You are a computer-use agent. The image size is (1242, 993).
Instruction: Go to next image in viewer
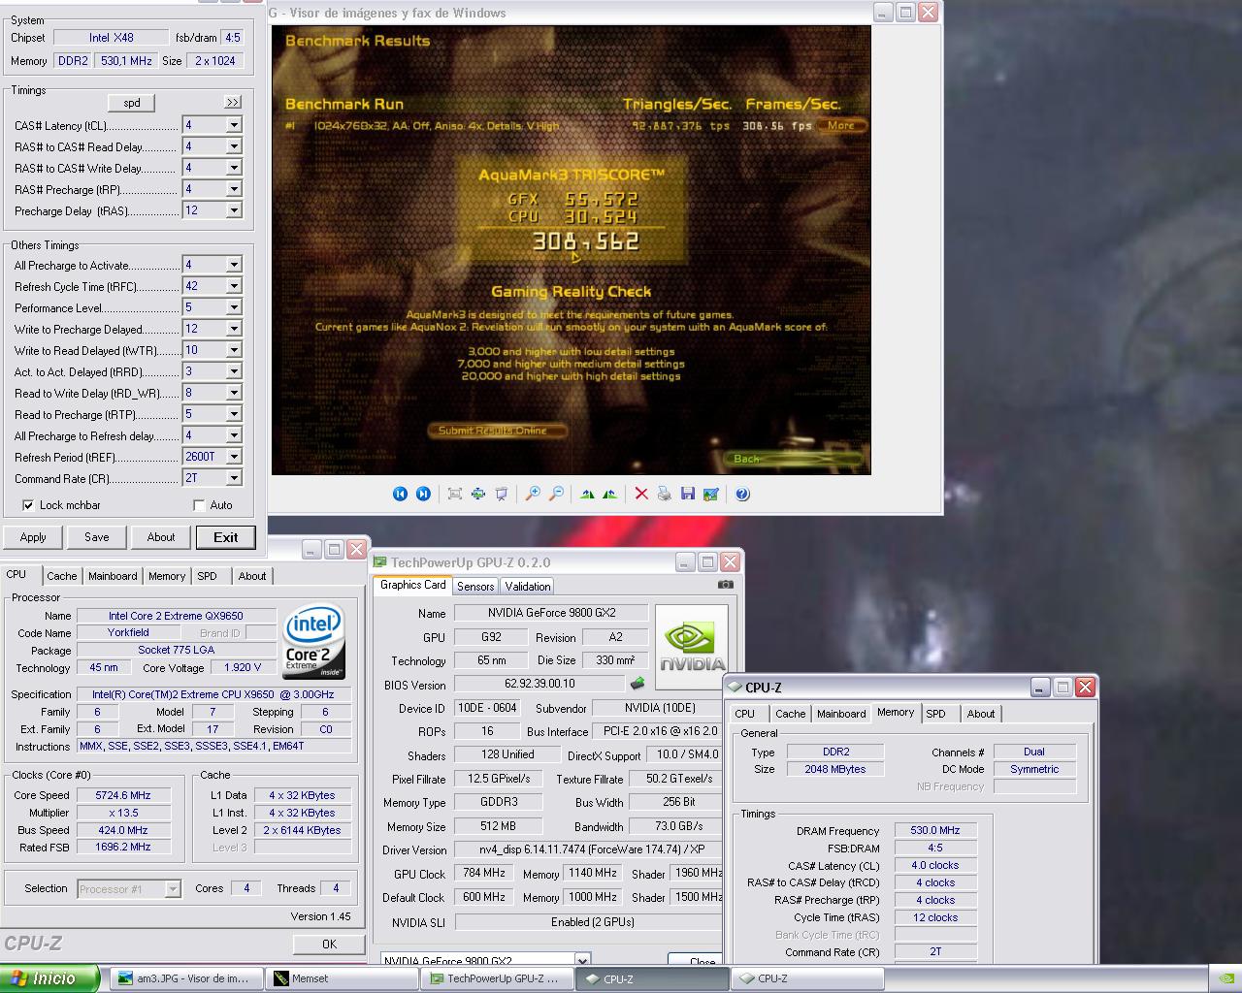[423, 494]
